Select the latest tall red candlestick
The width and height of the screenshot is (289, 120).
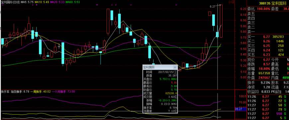pyautogui.click(x=221, y=21)
